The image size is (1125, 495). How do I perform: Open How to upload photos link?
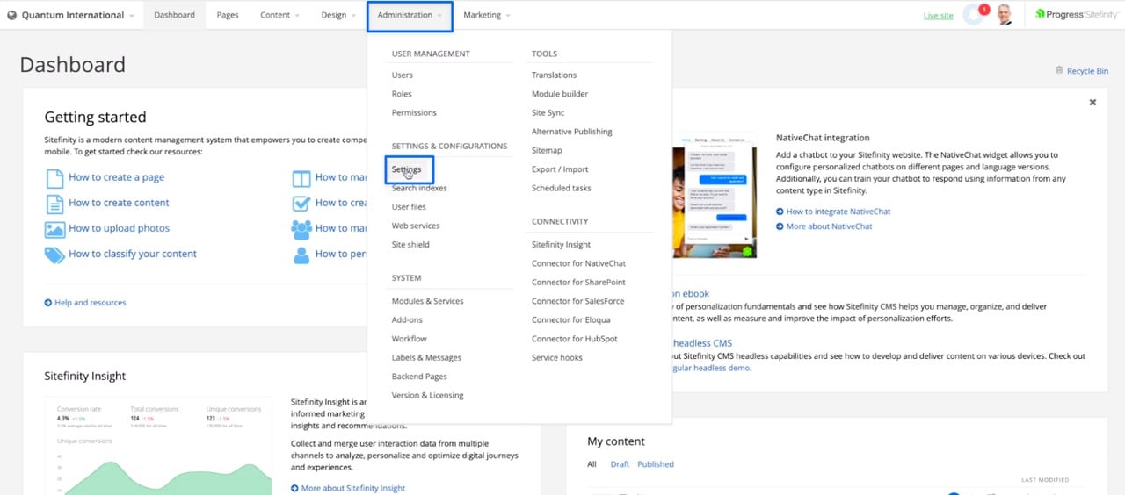(x=119, y=228)
